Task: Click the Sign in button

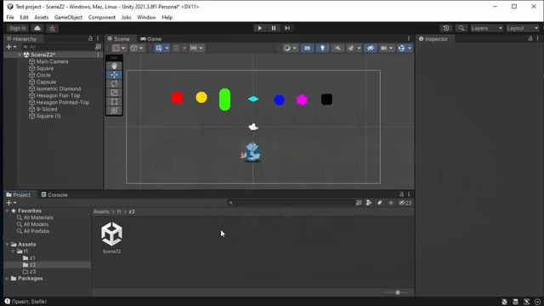Action: click(18, 28)
